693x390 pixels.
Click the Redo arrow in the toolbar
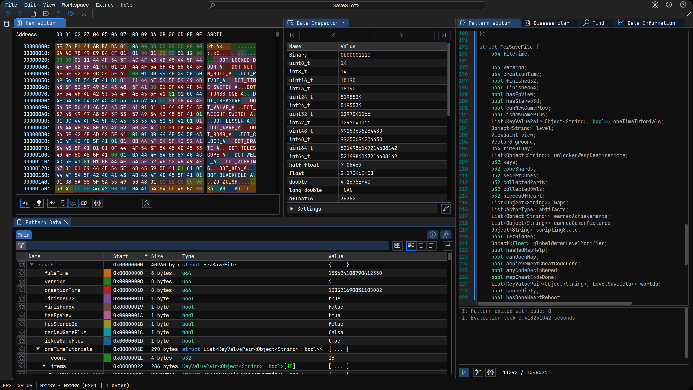20,14
